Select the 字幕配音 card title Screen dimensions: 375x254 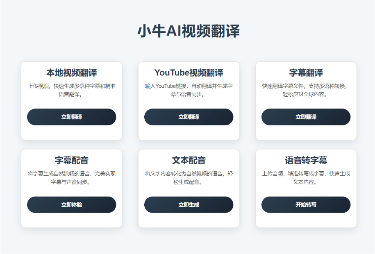(x=71, y=161)
